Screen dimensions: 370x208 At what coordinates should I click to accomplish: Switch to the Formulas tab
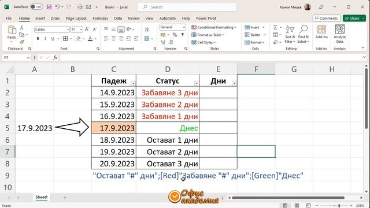(100, 18)
